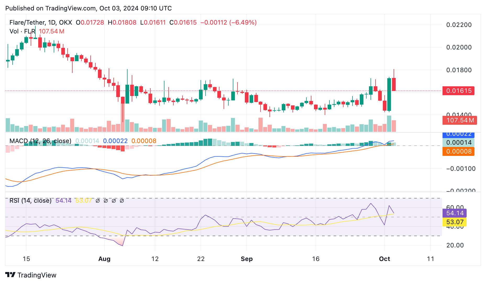This screenshot has height=284, width=486.
Task: Click the close value C0.01615
Action: tap(183, 22)
